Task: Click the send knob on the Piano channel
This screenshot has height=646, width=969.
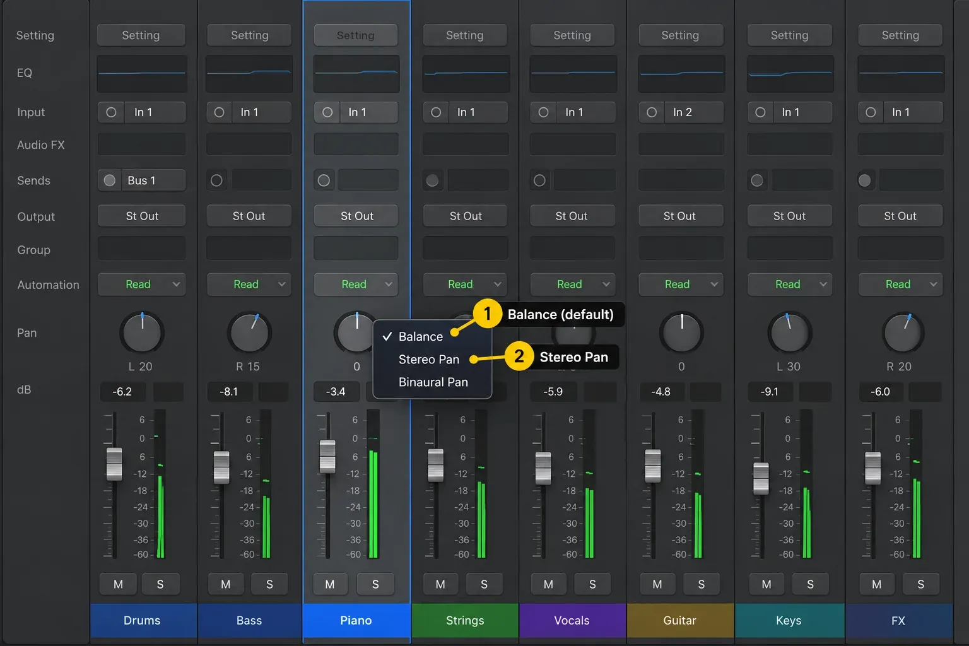Action: click(x=324, y=180)
